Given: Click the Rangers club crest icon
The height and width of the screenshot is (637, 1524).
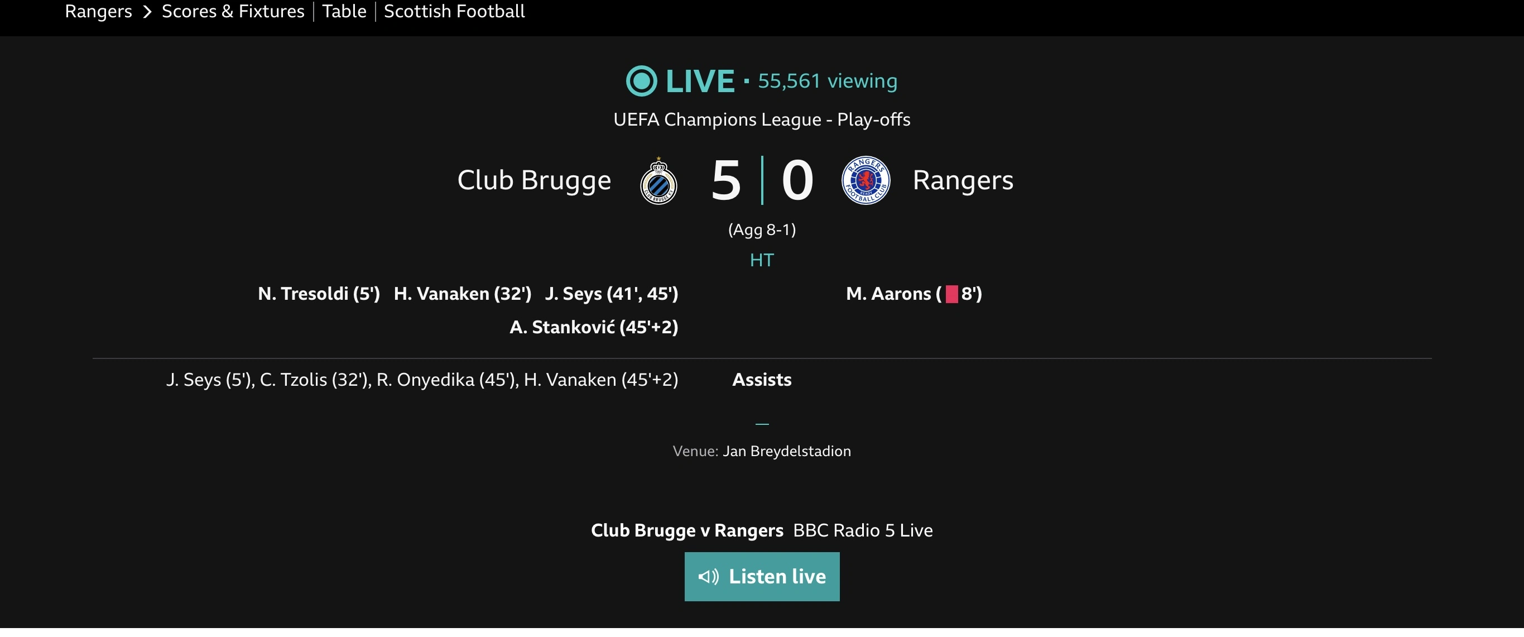Looking at the screenshot, I should [x=866, y=180].
